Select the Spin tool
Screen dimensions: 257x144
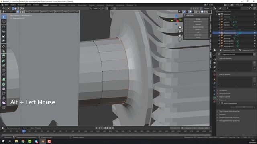click(4, 84)
